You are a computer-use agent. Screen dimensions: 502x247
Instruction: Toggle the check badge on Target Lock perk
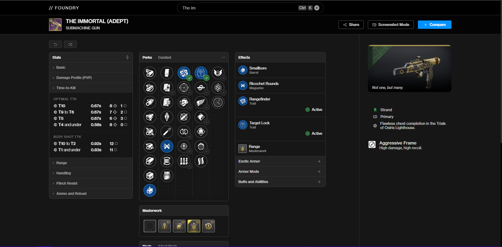[x=206, y=78]
